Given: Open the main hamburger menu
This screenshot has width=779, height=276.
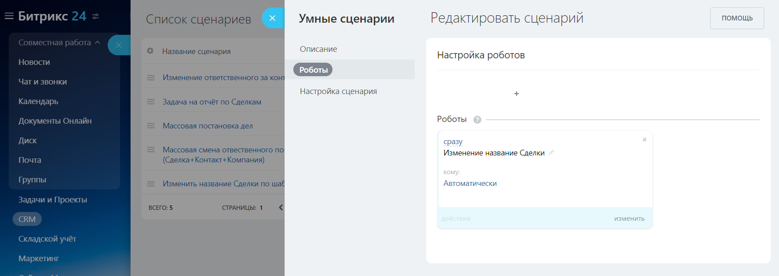Looking at the screenshot, I should (x=9, y=17).
